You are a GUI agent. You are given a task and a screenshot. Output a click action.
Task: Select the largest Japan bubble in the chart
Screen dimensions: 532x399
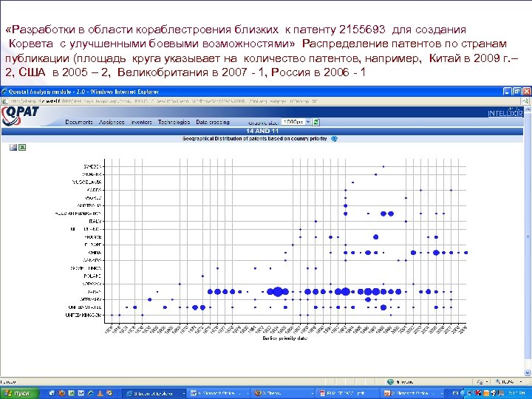(278, 291)
